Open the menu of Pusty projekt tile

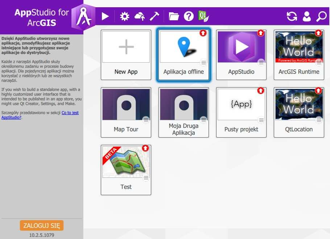point(261,120)
